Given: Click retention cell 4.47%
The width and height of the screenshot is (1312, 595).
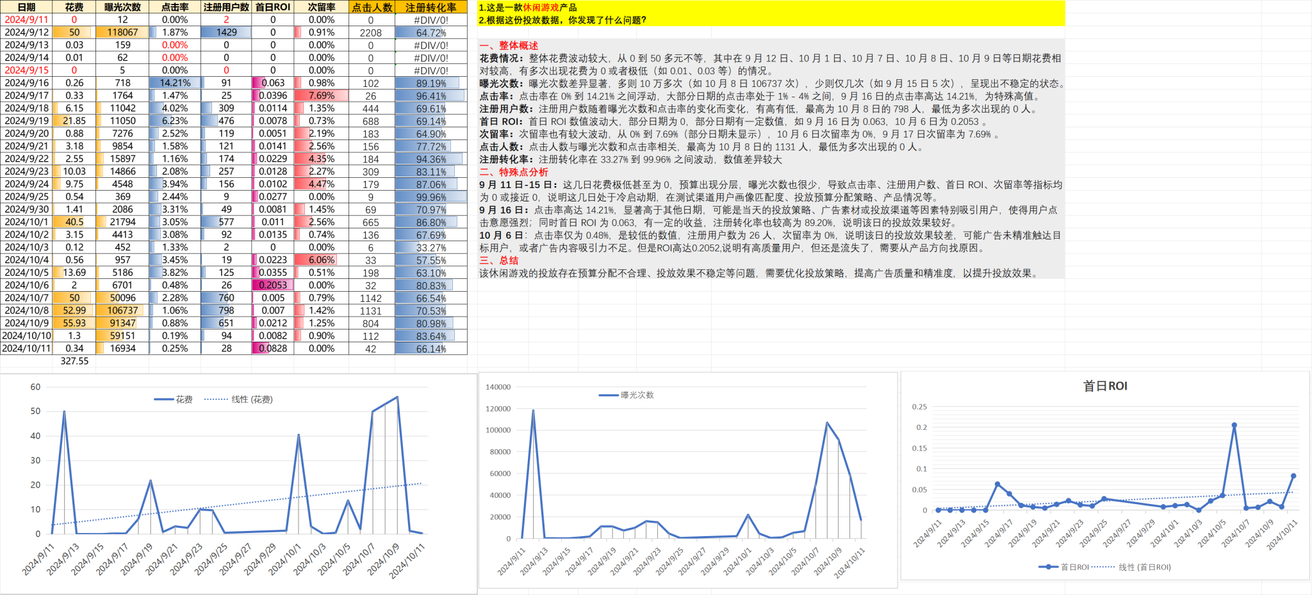Looking at the screenshot, I should [322, 184].
